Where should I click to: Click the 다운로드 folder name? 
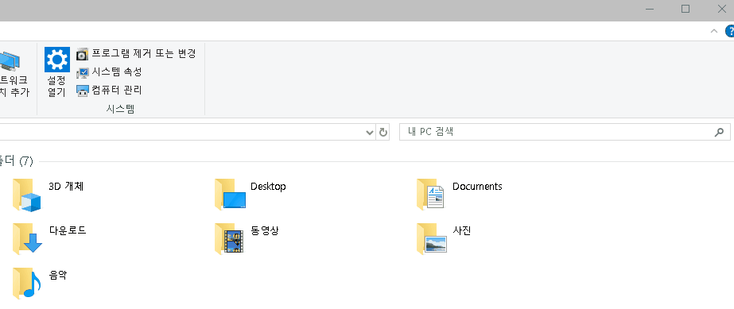(x=68, y=230)
